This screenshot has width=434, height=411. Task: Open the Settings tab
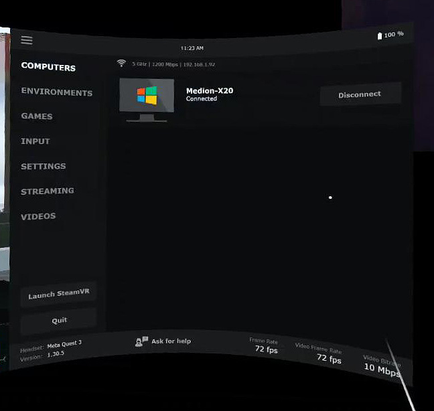[x=44, y=166]
